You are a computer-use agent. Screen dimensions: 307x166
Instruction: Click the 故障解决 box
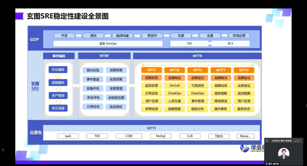[x=221, y=78]
